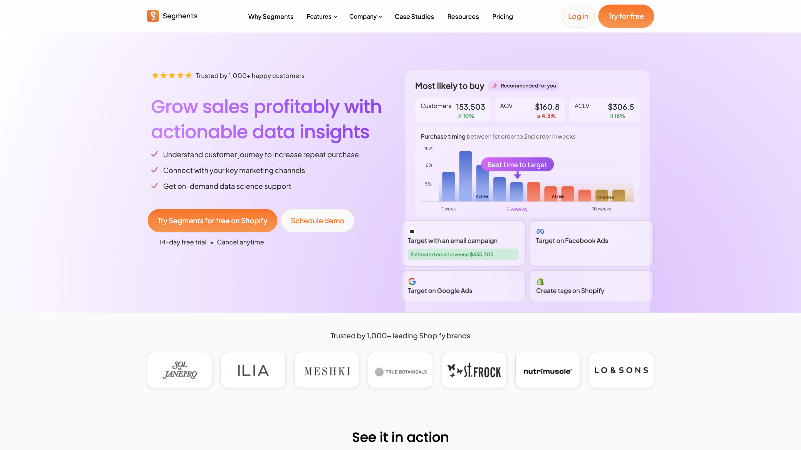Click the checkmark beside Connect with marketing channels

[x=155, y=170]
